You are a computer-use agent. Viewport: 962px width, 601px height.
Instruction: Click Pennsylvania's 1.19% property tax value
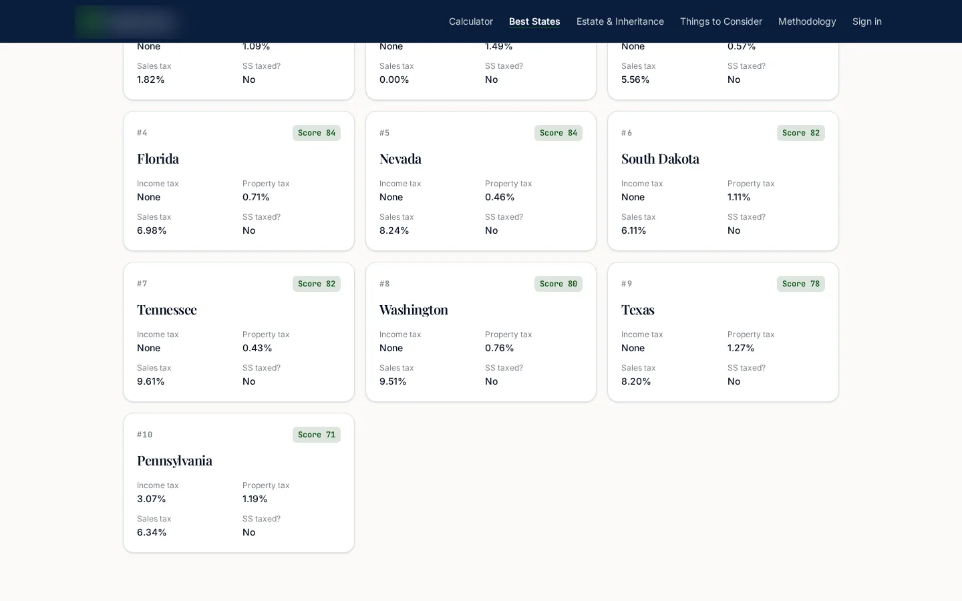255,499
